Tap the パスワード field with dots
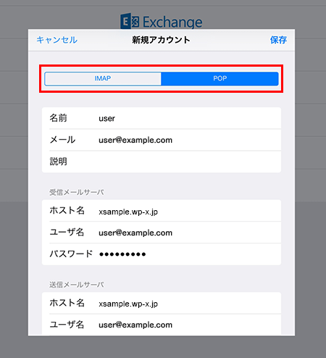Viewport: 326px width, 358px height. 162,254
